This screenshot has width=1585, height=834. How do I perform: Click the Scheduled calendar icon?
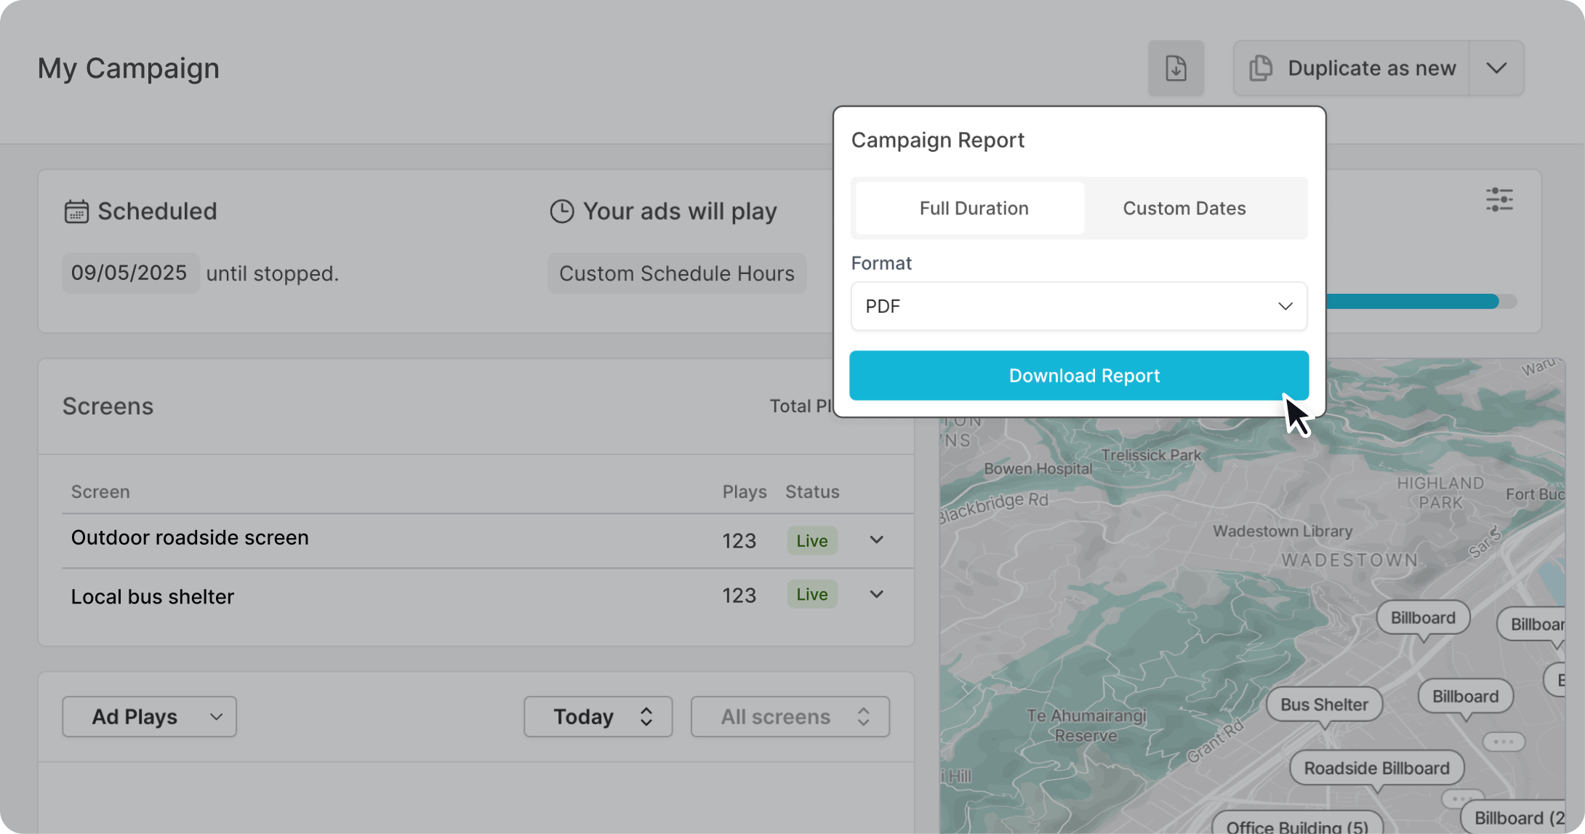[76, 212]
